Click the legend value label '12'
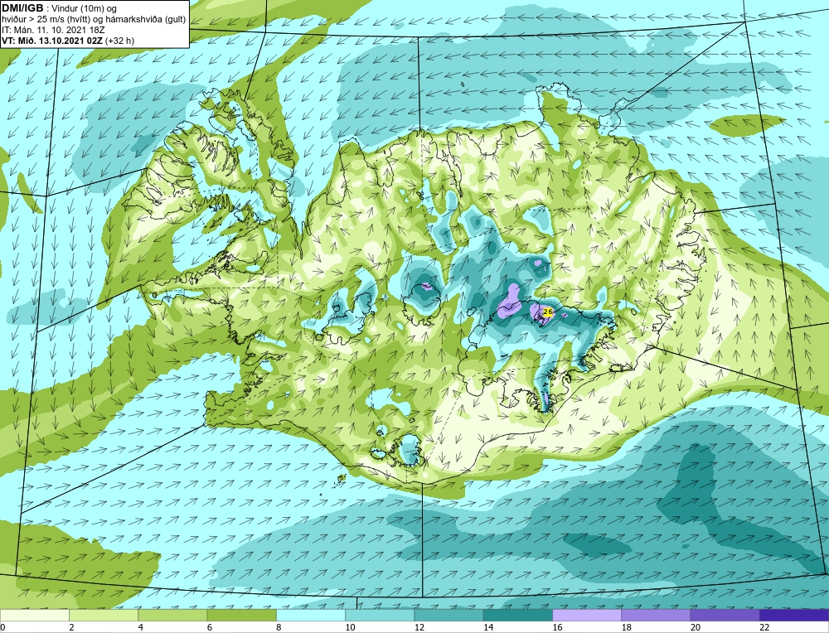This screenshot has width=829, height=633. click(419, 627)
